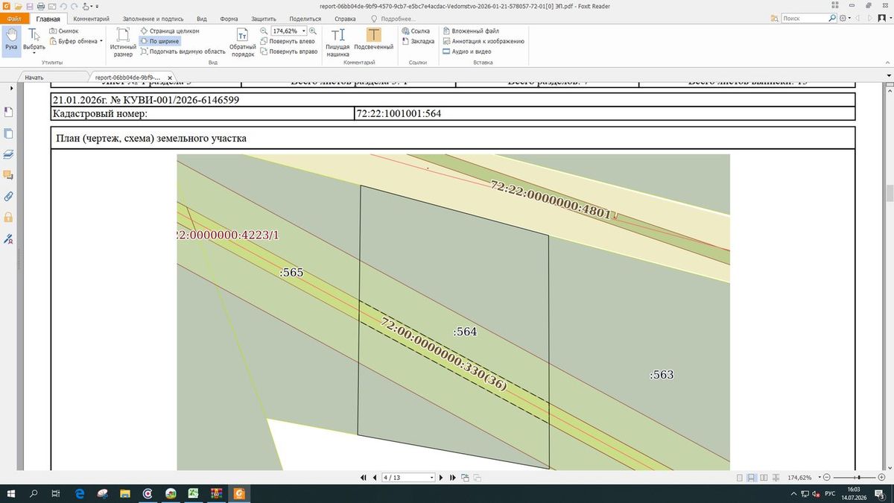Open the settings gear dropdown

[x=845, y=18]
